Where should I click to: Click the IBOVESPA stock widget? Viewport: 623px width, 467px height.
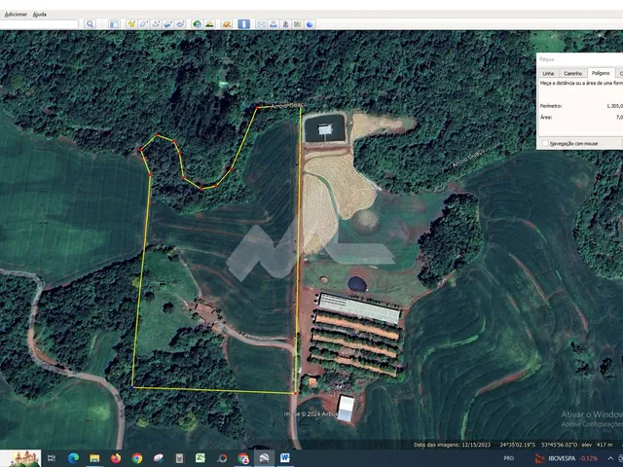[566, 458]
